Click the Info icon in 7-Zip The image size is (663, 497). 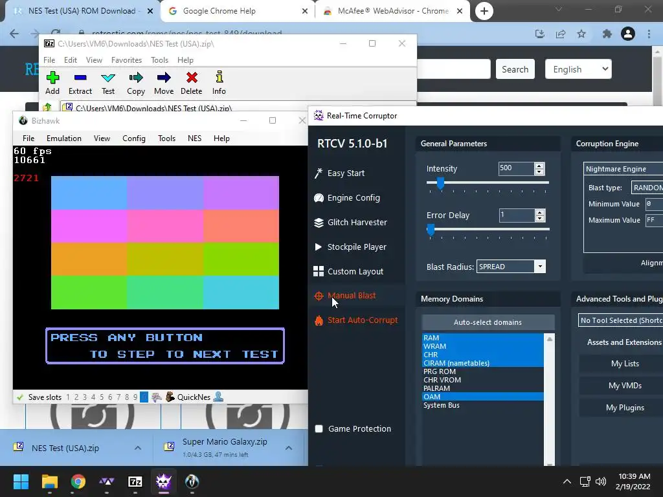(x=219, y=78)
